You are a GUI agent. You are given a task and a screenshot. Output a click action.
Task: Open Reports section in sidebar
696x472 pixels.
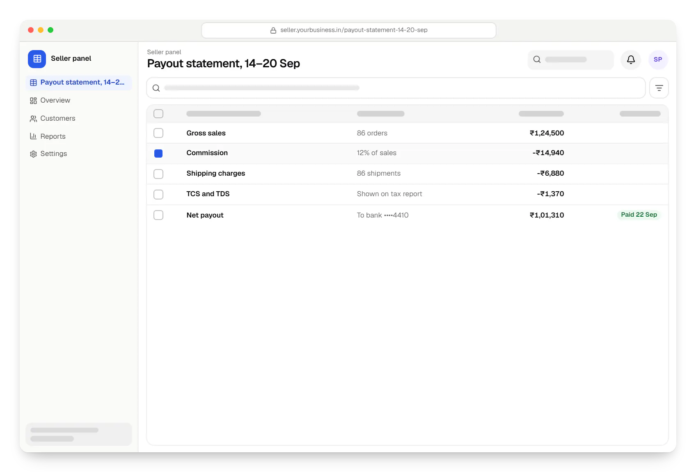[x=79, y=136]
